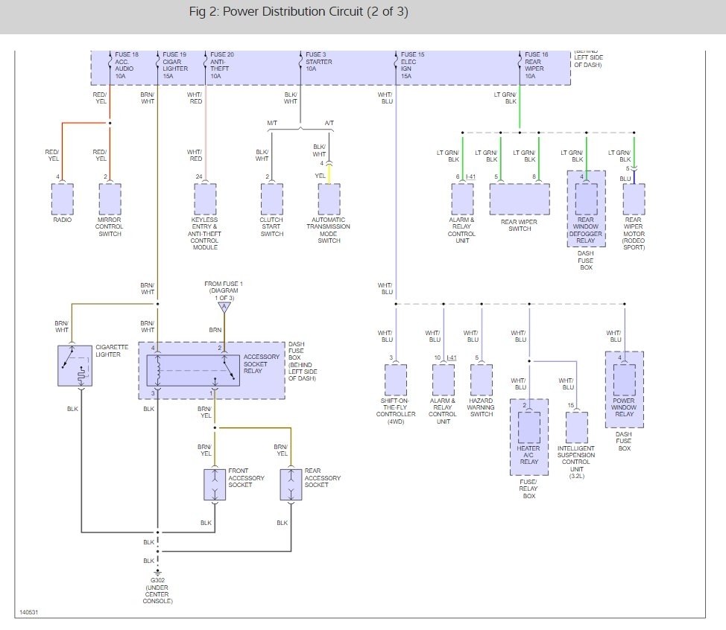Screen dimensions: 726x630
Task: Click the Hazard Warning Switch box
Action: (x=481, y=380)
